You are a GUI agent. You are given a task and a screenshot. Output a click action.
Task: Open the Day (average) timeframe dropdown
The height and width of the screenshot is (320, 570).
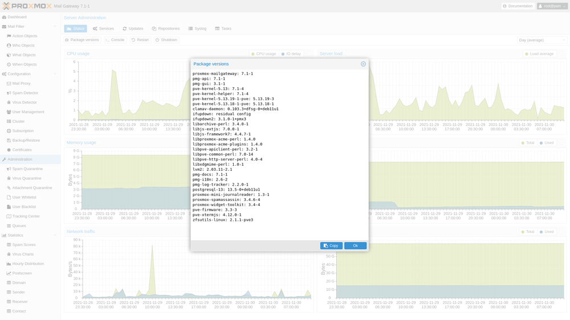(x=542, y=40)
